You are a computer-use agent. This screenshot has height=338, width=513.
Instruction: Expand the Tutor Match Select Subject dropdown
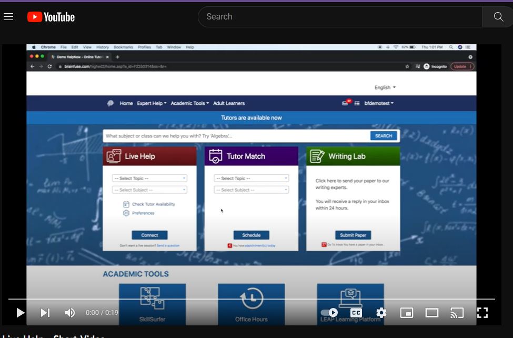[251, 190]
